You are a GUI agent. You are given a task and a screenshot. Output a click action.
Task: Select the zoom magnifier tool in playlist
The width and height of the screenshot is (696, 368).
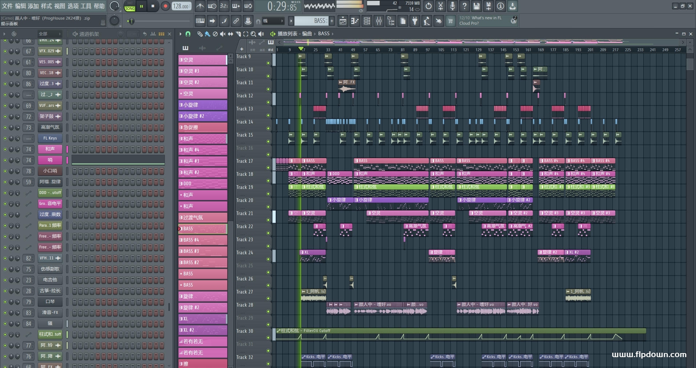tap(253, 34)
